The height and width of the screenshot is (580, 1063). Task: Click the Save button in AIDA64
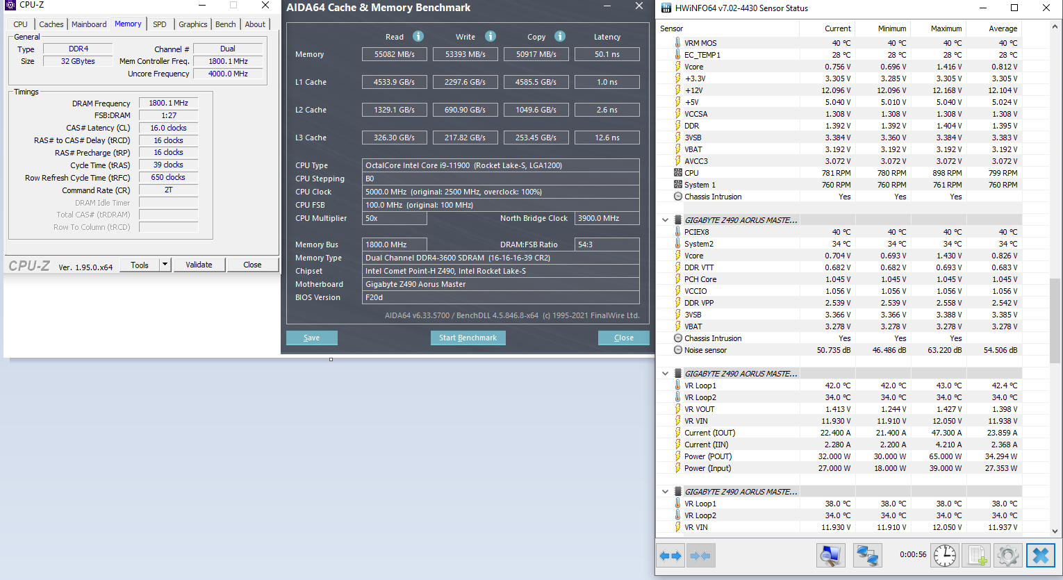[312, 338]
